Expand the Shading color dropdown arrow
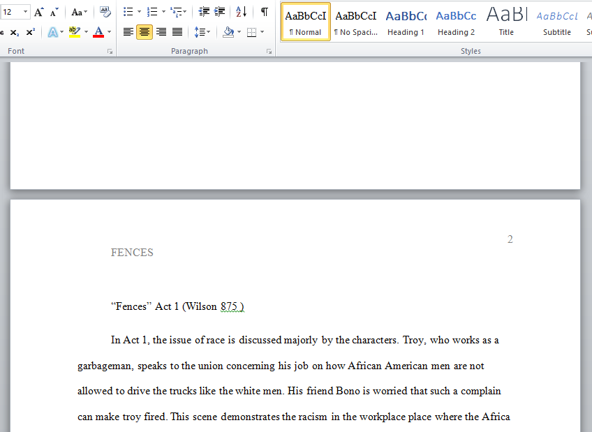The width and height of the screenshot is (592, 432). click(239, 32)
